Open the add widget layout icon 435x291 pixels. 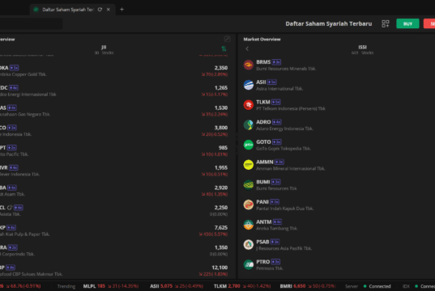[386, 23]
